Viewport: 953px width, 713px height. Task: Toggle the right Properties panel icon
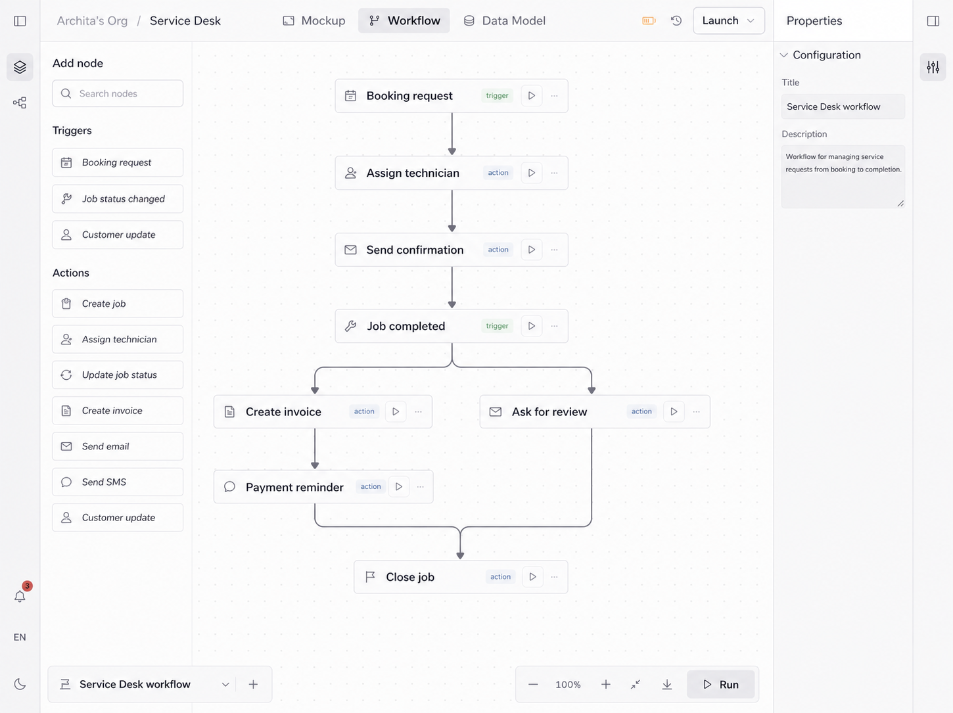pyautogui.click(x=933, y=21)
